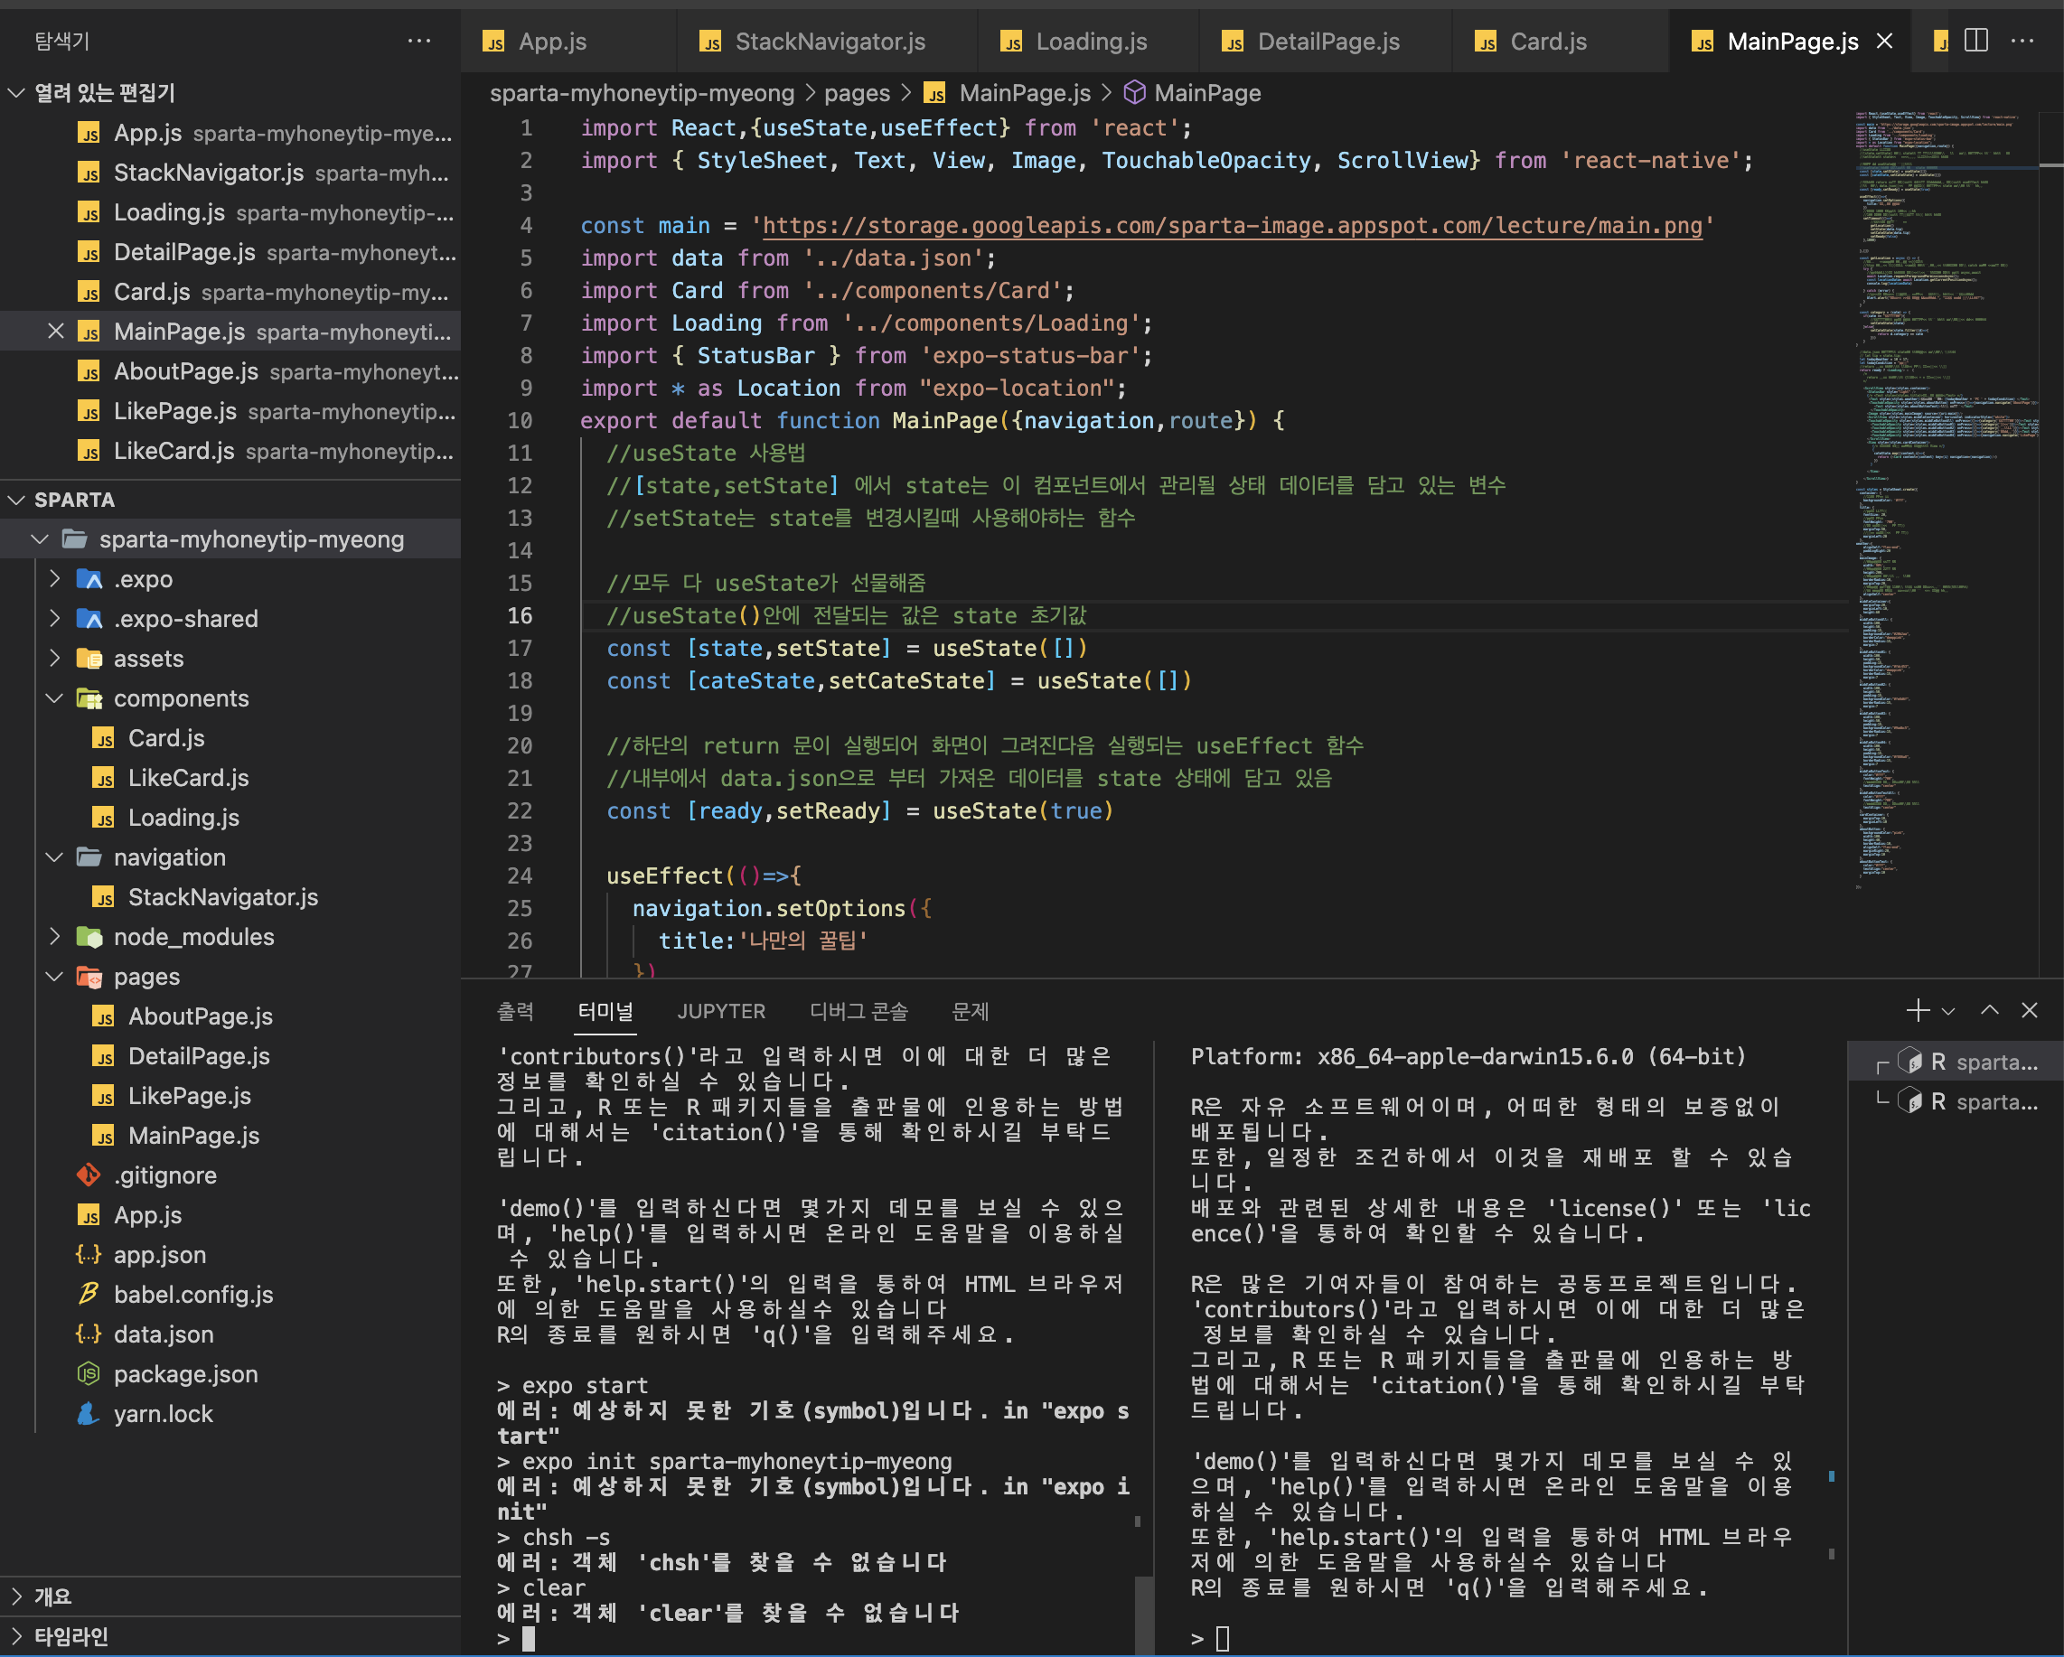
Task: Open the JUPYTER panel tab
Action: click(x=721, y=1011)
